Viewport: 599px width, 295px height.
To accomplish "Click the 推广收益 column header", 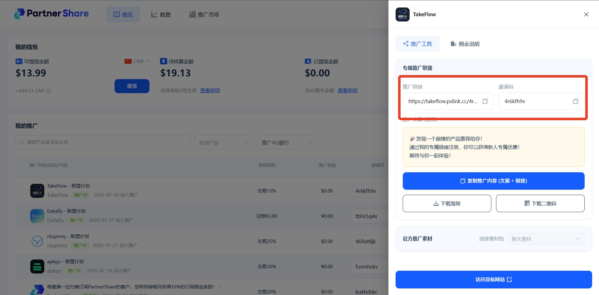I will (x=327, y=165).
